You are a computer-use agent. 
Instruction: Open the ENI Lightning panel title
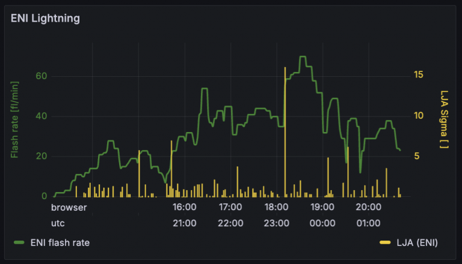pos(45,18)
